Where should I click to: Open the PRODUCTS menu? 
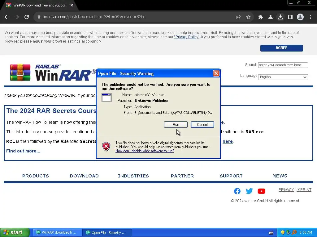[x=36, y=176]
